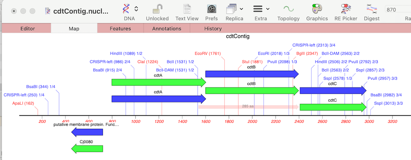411x160 pixels.
Task: Click the 2000 ruler position label
Action: [252, 122]
